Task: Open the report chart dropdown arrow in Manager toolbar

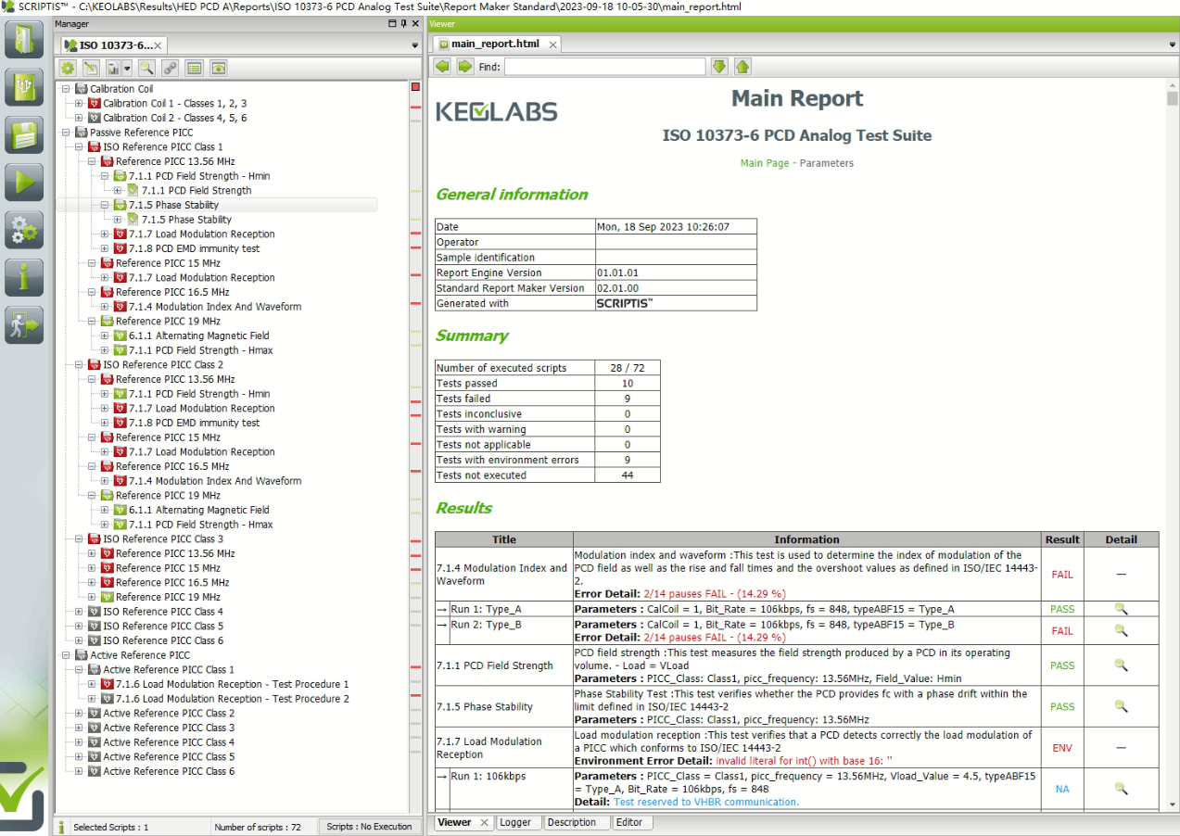Action: pos(127,68)
